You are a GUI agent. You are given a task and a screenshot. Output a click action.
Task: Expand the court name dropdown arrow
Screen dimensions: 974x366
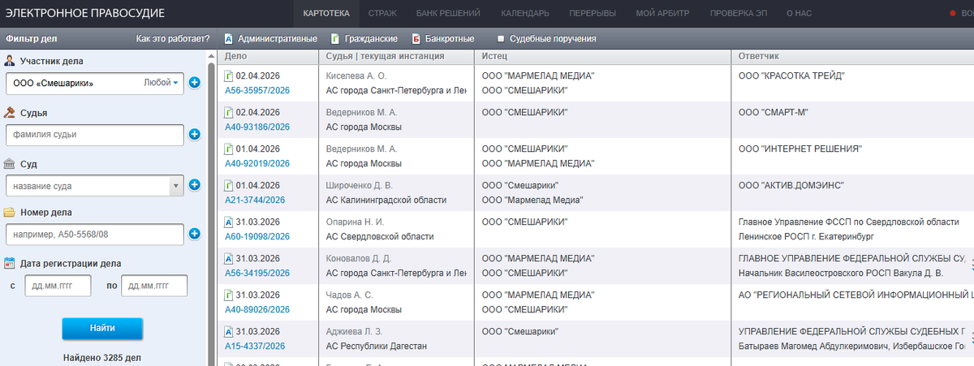pyautogui.click(x=176, y=186)
